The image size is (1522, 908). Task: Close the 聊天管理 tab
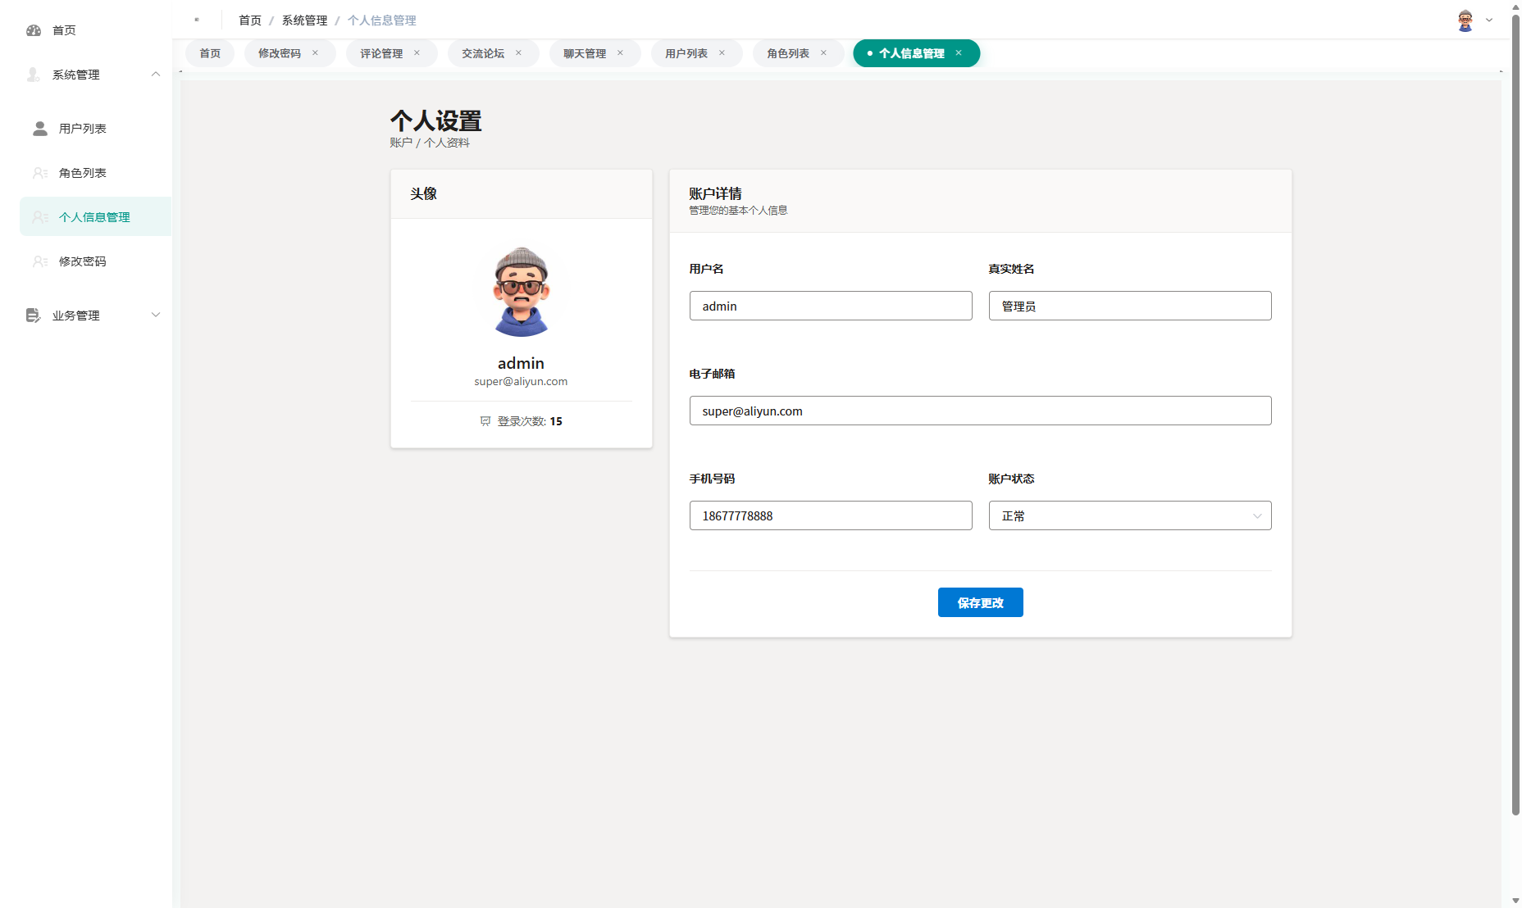pos(620,52)
